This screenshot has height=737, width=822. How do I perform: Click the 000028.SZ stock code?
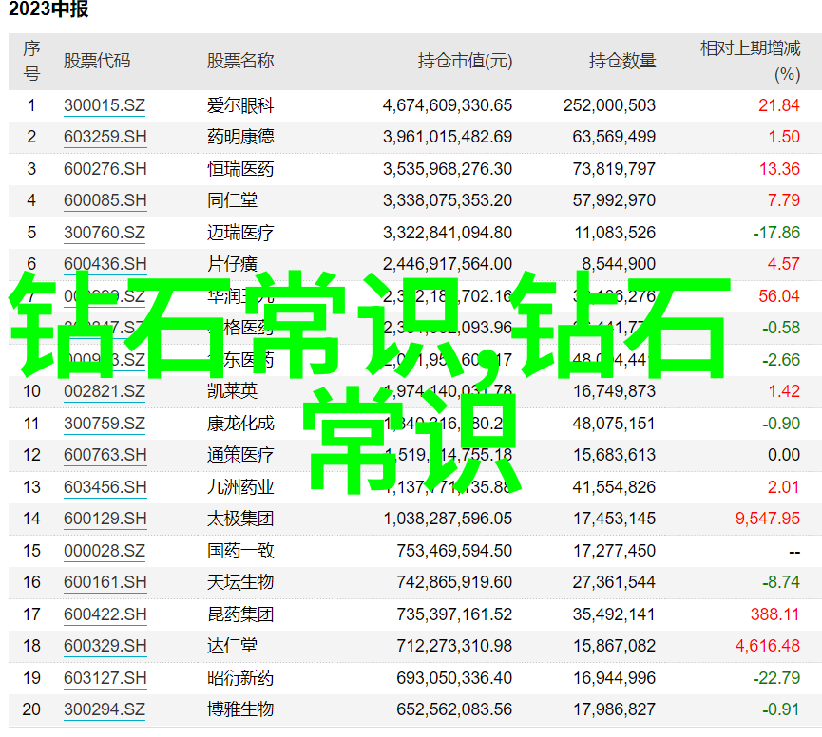105,551
